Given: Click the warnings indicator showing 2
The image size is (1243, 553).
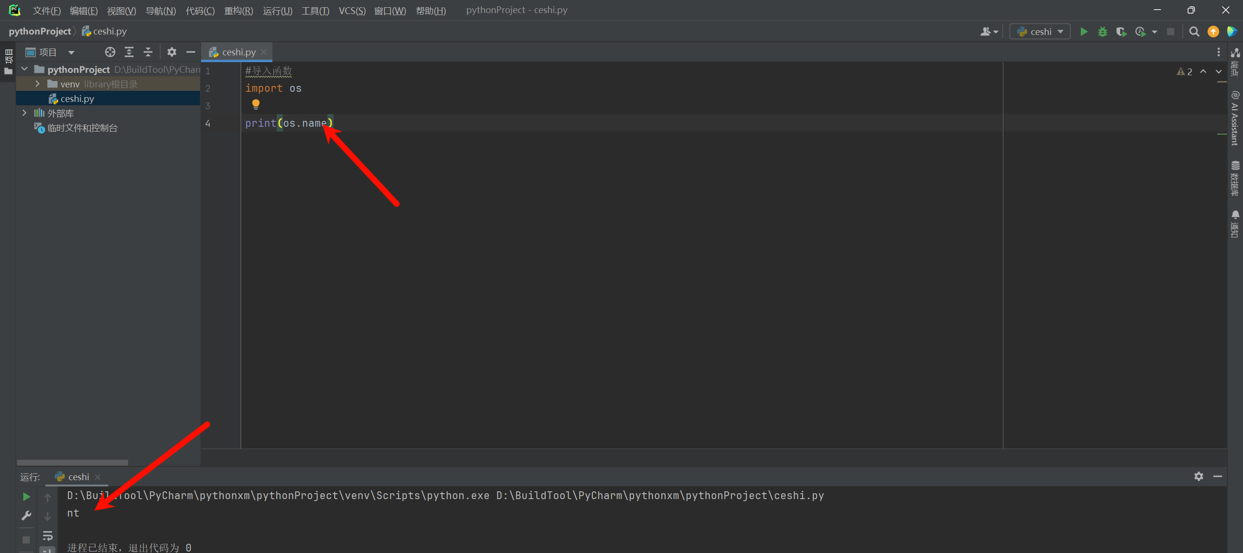Looking at the screenshot, I should click(1184, 72).
